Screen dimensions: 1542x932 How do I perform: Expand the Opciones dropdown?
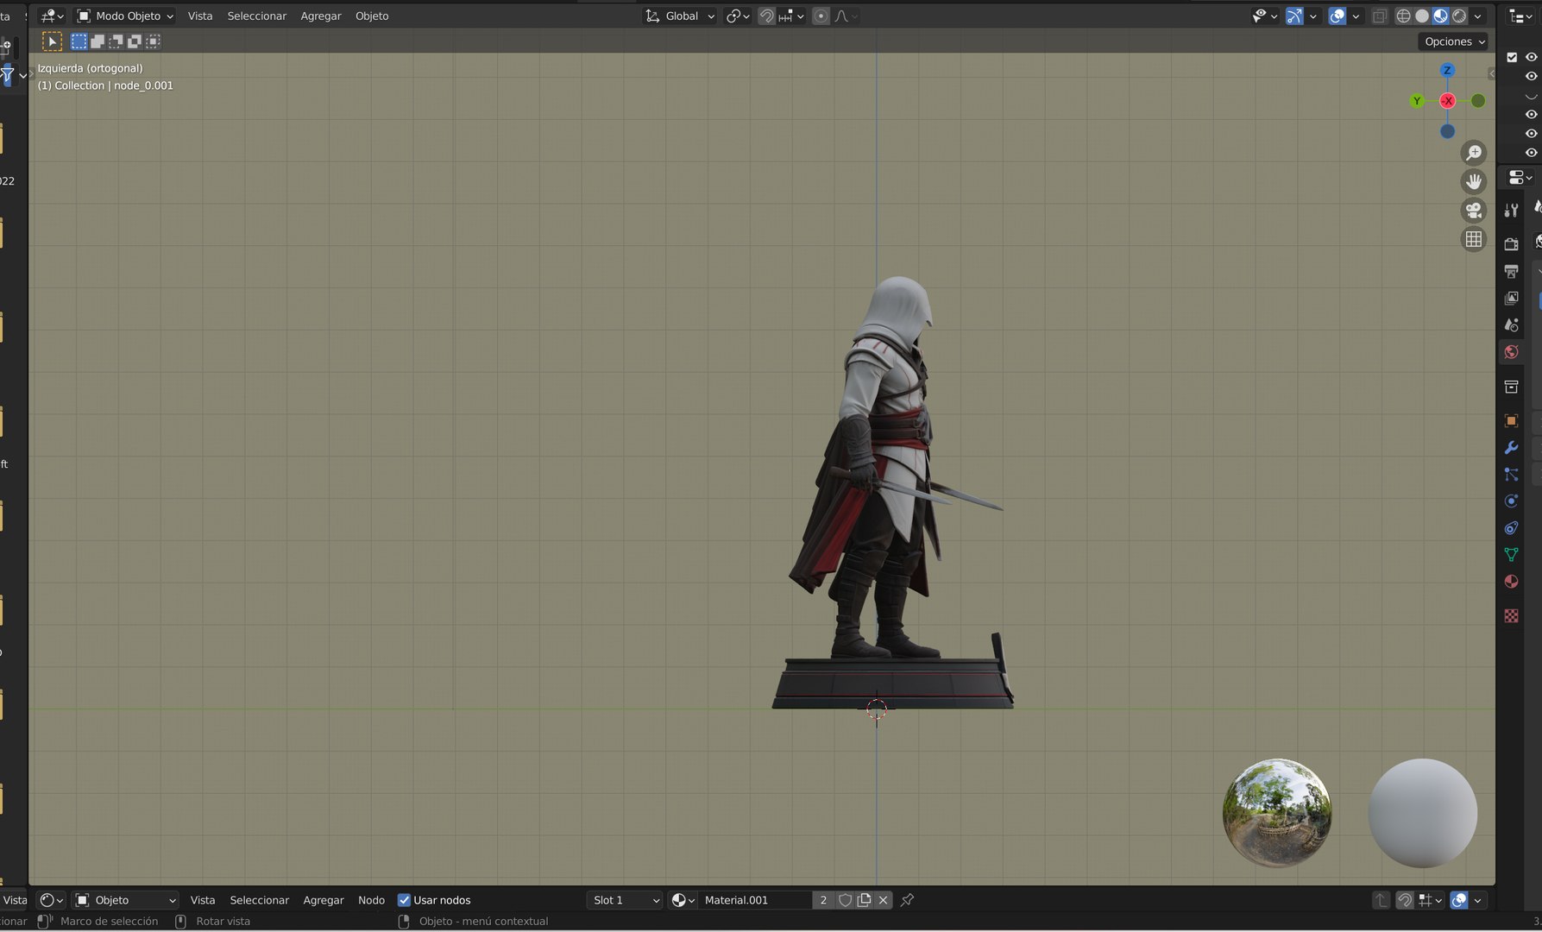(x=1454, y=41)
